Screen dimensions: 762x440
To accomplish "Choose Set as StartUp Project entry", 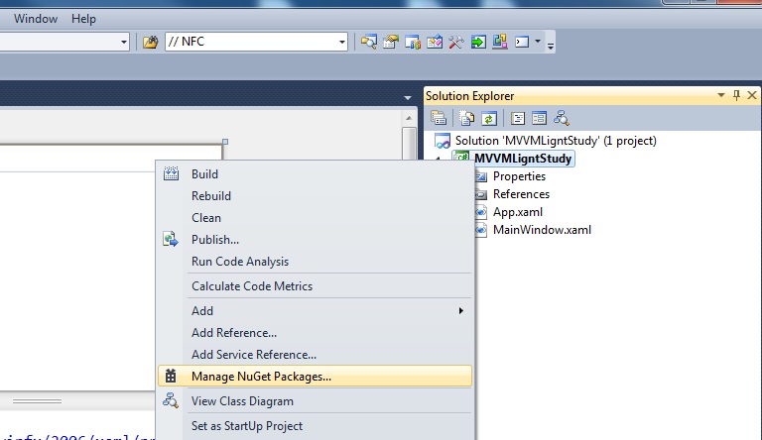I will (315, 426).
